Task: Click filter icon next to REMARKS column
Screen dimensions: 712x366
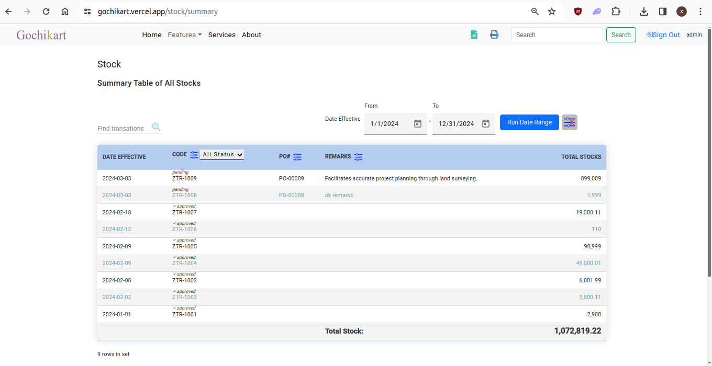Action: coord(358,157)
